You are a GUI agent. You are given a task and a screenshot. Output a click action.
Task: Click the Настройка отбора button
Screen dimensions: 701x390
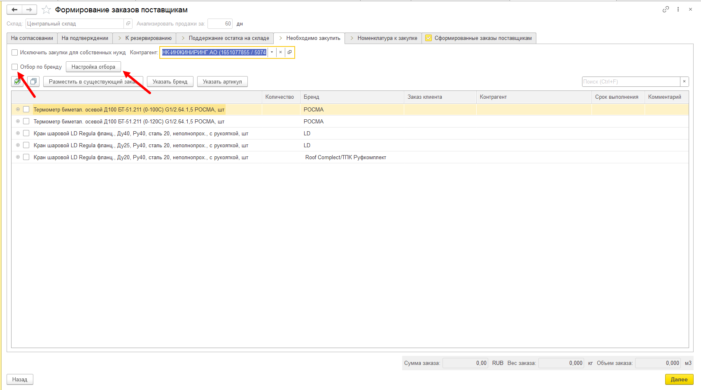93,67
